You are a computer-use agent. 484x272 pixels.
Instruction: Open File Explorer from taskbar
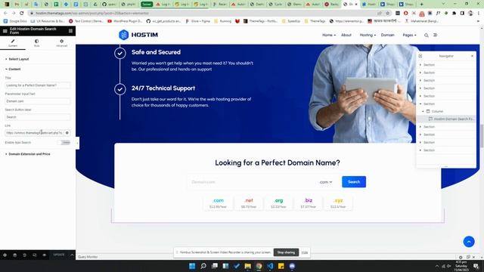tap(247, 266)
